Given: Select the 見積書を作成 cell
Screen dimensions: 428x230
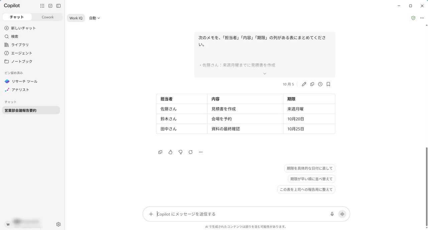Looking at the screenshot, I should tap(245, 109).
